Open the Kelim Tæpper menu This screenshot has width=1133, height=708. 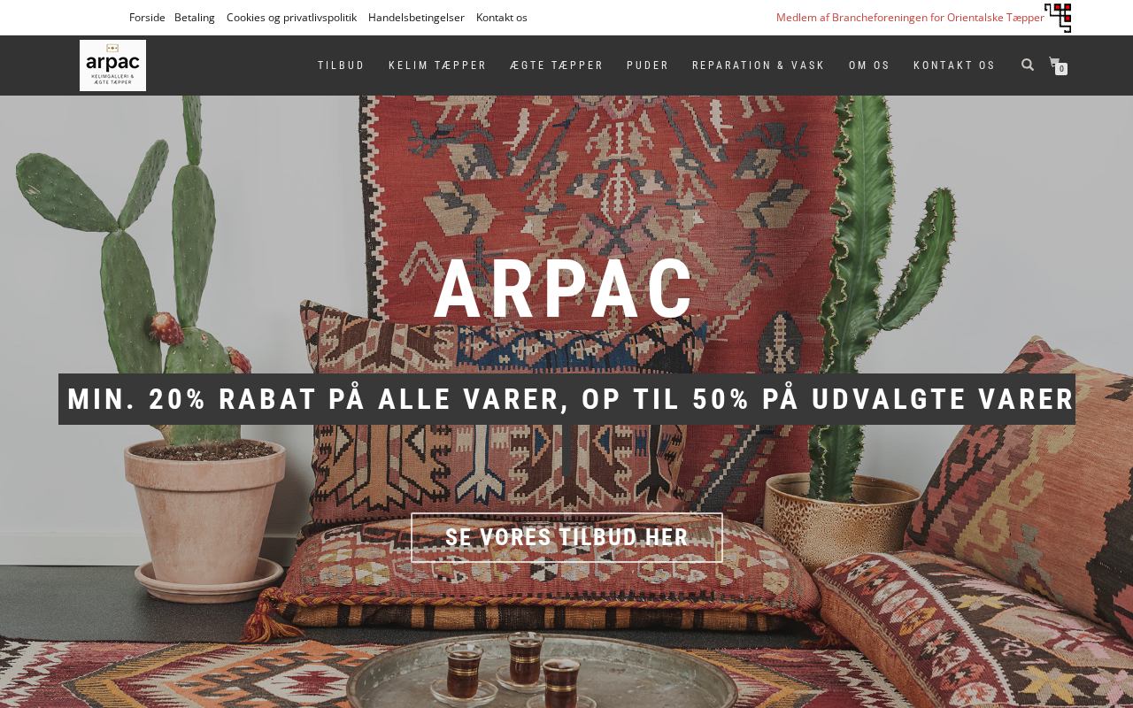point(437,65)
